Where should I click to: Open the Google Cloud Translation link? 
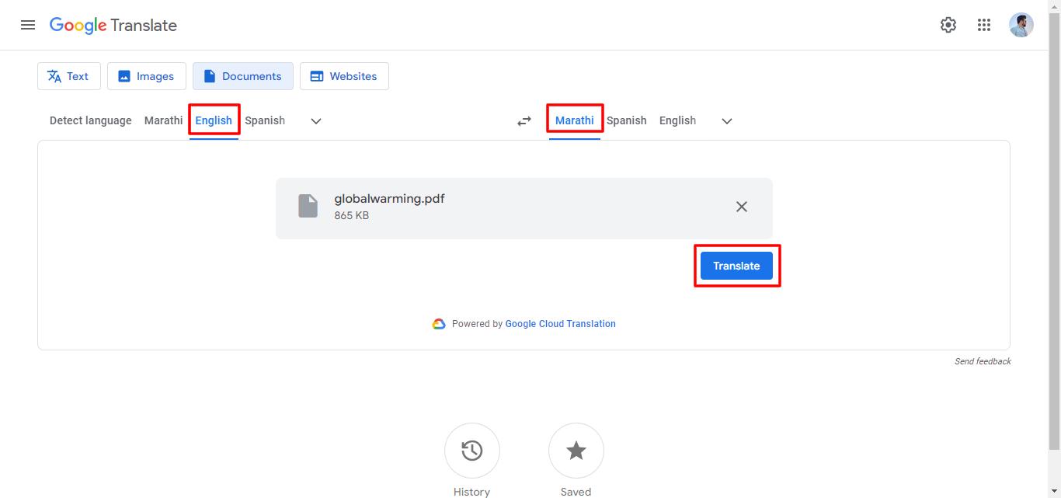tap(560, 323)
